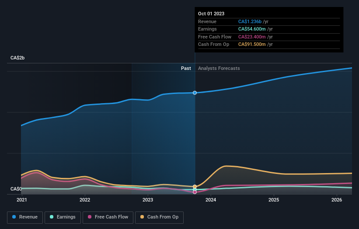359x229 pixels.
Task: Click the teal Earnings data point
Action: point(195,189)
